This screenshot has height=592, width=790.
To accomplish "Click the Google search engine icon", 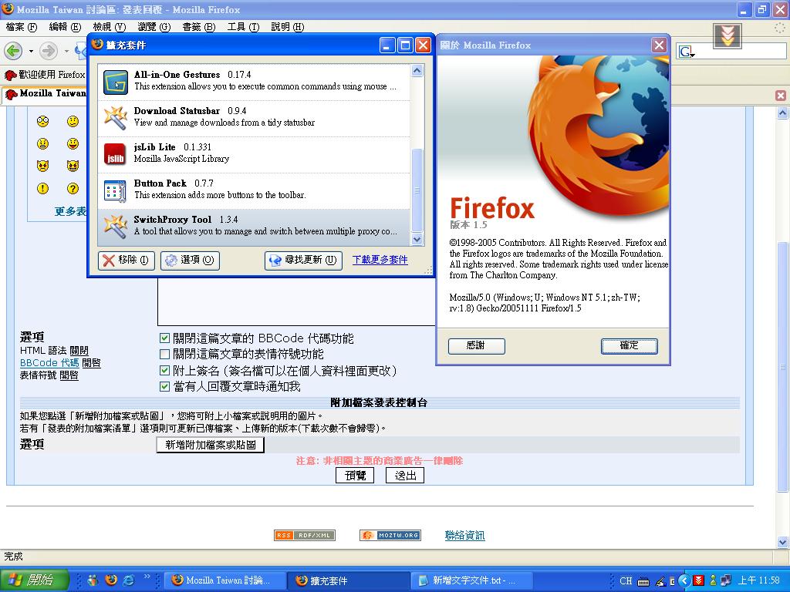I will [686, 52].
